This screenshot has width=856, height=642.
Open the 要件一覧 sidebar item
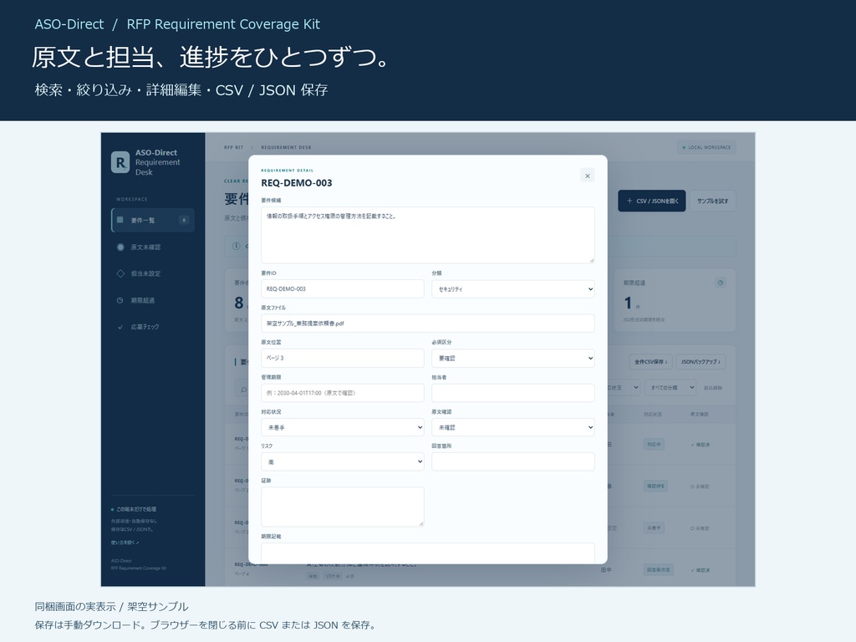[x=153, y=220]
